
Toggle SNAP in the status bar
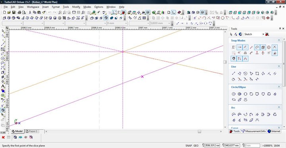tap(189, 146)
